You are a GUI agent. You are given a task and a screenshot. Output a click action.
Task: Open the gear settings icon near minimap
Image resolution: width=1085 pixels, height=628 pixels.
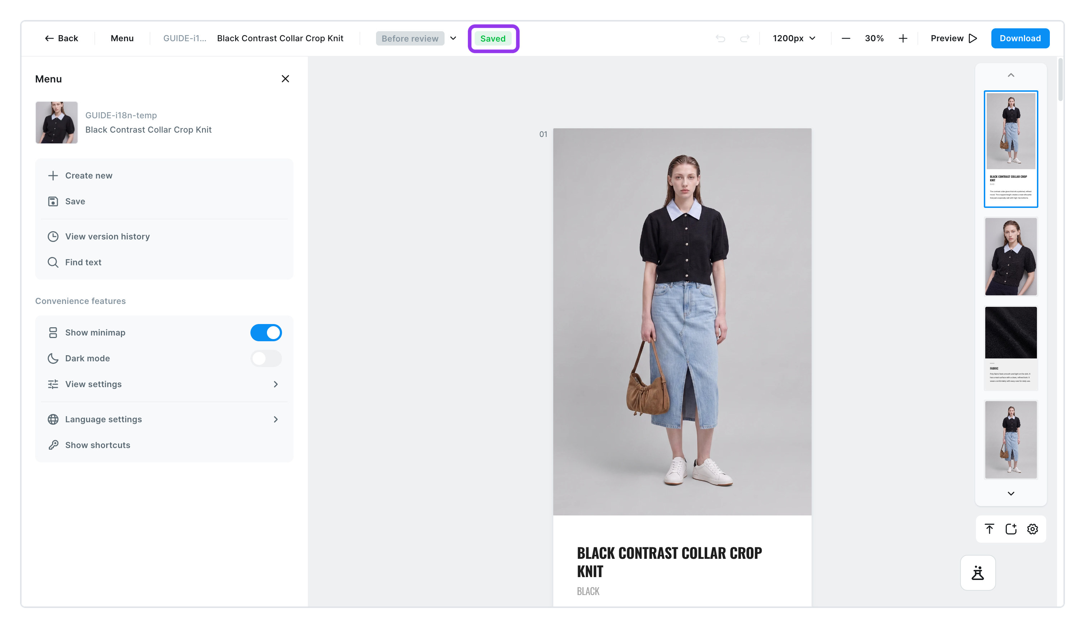click(1032, 529)
